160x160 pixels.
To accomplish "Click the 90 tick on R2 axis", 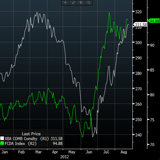I will click(x=152, y=45).
